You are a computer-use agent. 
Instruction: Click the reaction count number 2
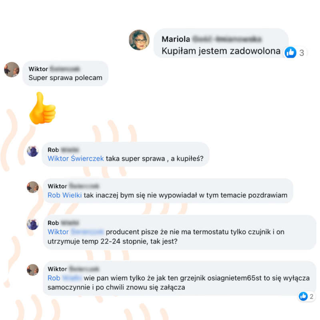point(311,296)
